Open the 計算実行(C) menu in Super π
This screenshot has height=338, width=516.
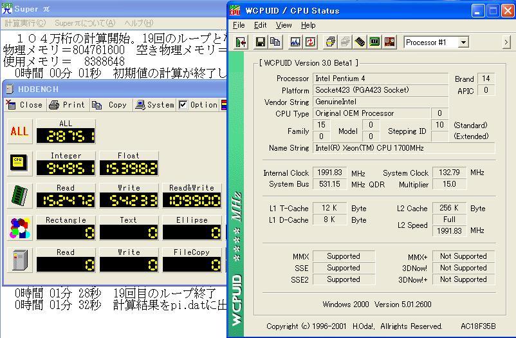pyautogui.click(x=25, y=23)
